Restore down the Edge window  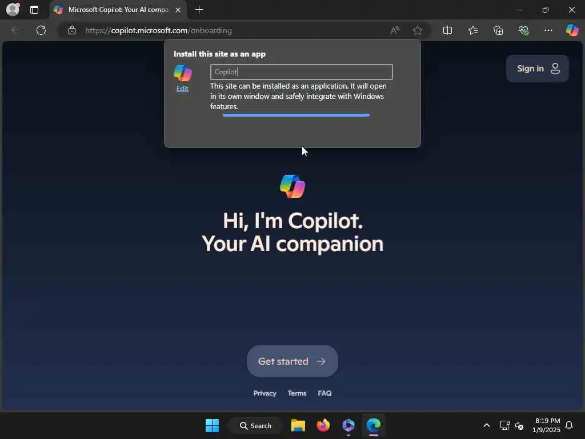pos(546,10)
